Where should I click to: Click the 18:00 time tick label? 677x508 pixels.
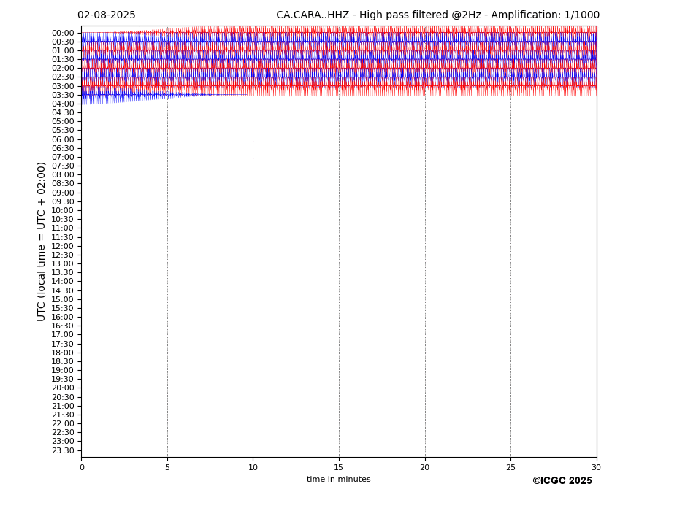pyautogui.click(x=63, y=353)
